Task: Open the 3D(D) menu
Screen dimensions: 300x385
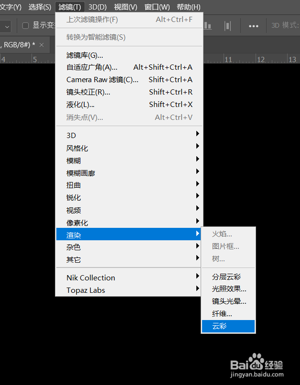Action: (97, 7)
